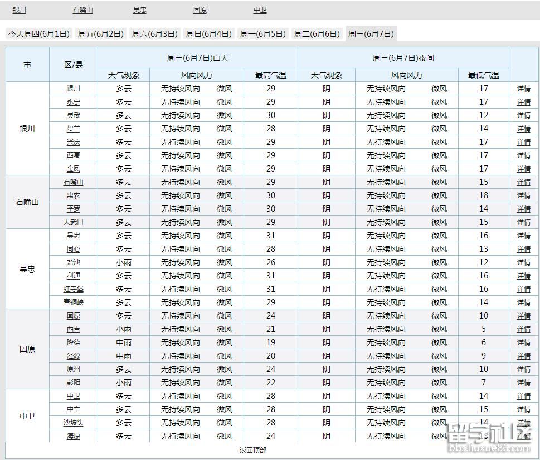Screen dimensions: 540x460
Task: Open the 沙坡头 district weather link
Action: pyautogui.click(x=74, y=423)
